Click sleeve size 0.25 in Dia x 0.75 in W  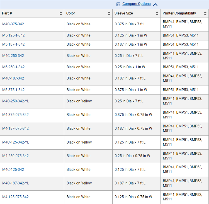tap(132, 156)
